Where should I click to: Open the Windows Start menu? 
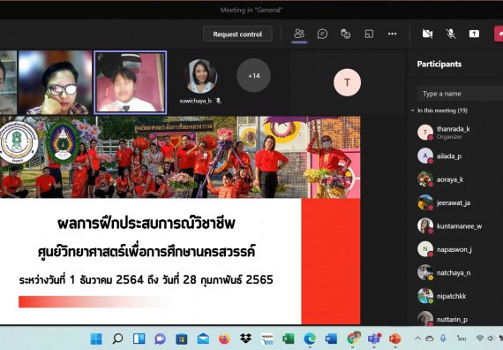pos(96,339)
